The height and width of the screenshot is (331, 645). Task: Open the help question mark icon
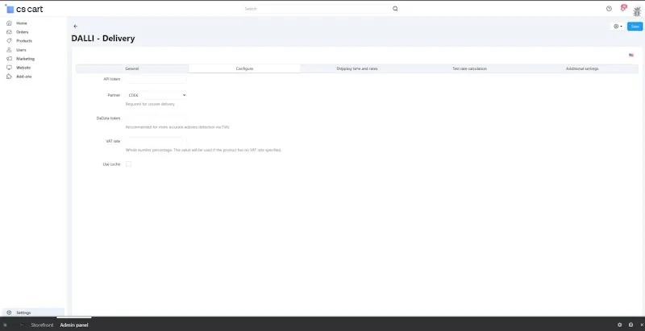609,9
